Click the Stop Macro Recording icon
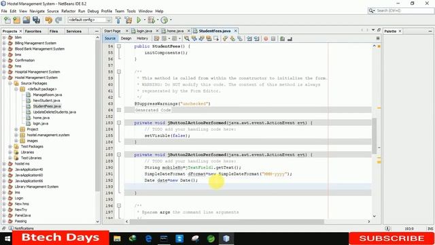The image size is (435, 245). click(273, 39)
